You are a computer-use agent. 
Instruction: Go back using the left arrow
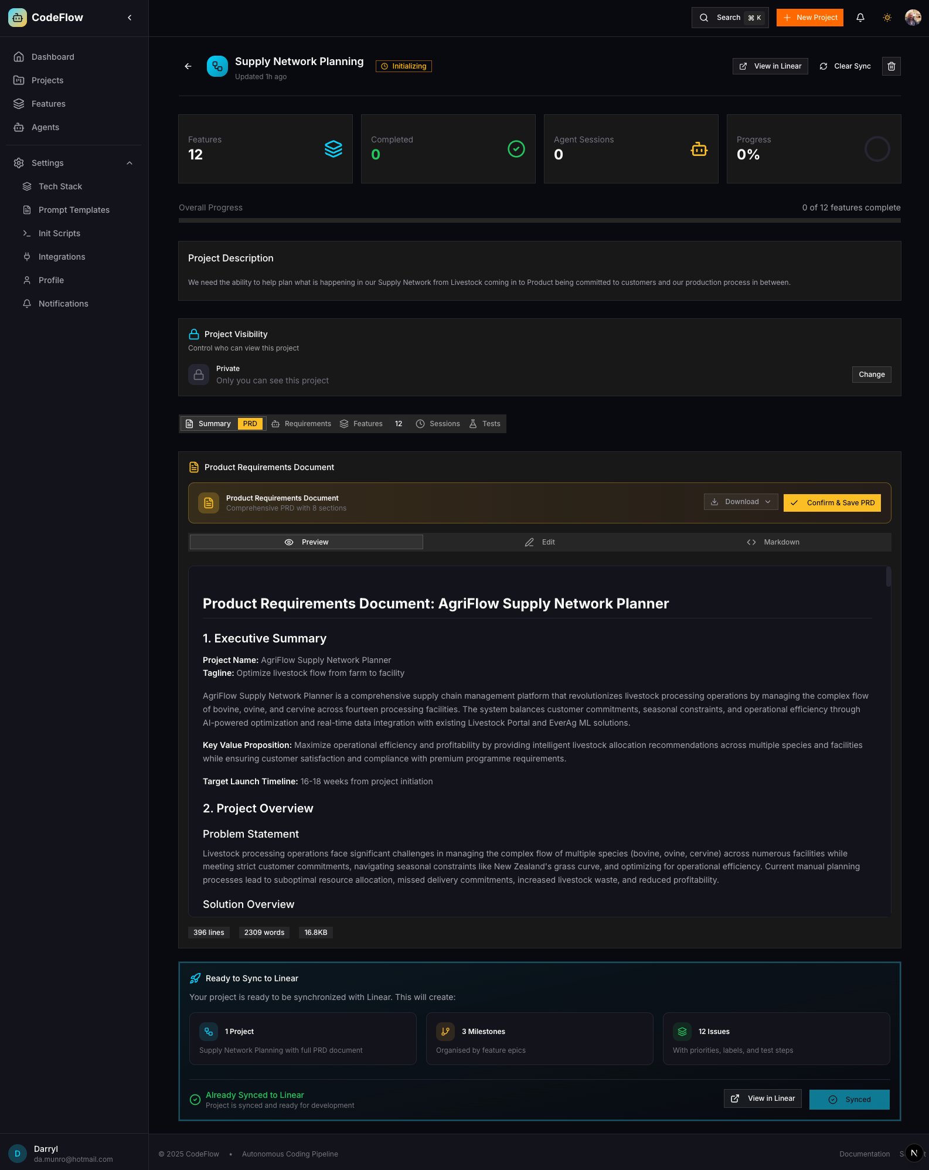pyautogui.click(x=188, y=66)
